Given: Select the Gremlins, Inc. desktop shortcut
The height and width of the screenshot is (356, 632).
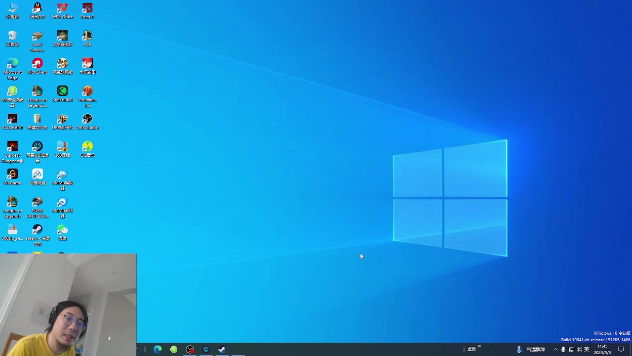Looking at the screenshot, I should click(x=87, y=97).
